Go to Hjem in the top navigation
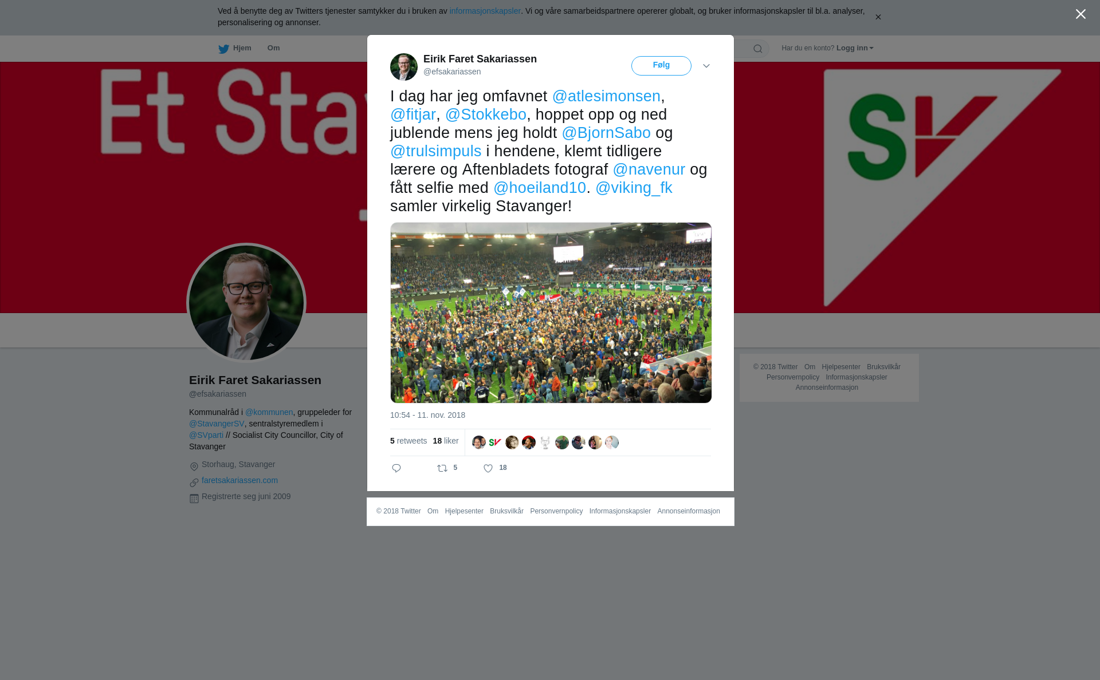The width and height of the screenshot is (1100, 680). click(x=242, y=48)
